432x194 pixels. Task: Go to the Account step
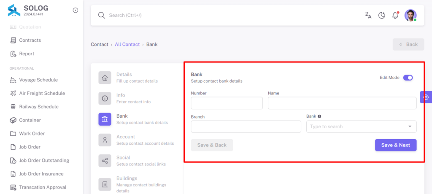pyautogui.click(x=136, y=140)
